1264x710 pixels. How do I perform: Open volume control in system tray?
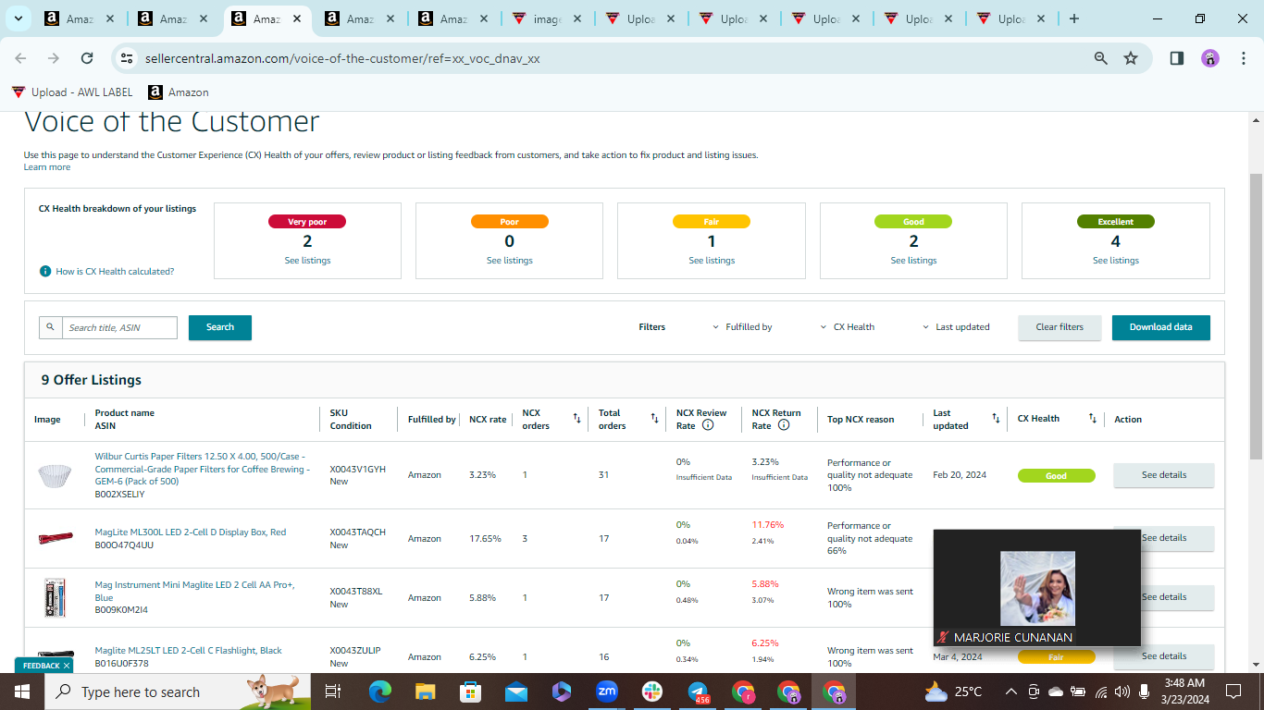point(1122,692)
